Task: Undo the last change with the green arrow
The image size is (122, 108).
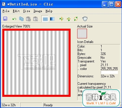Action: 14,19
